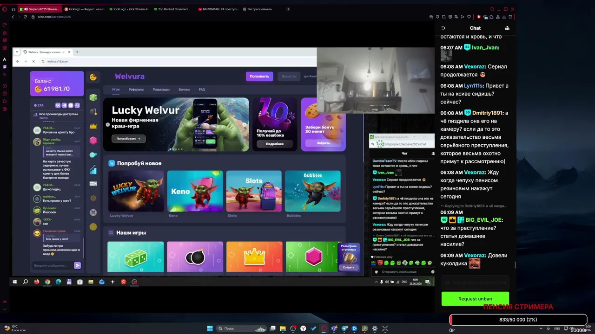Collapse the Kick chat panel arrow icon
Screen dimensions: 595x334
point(443,28)
